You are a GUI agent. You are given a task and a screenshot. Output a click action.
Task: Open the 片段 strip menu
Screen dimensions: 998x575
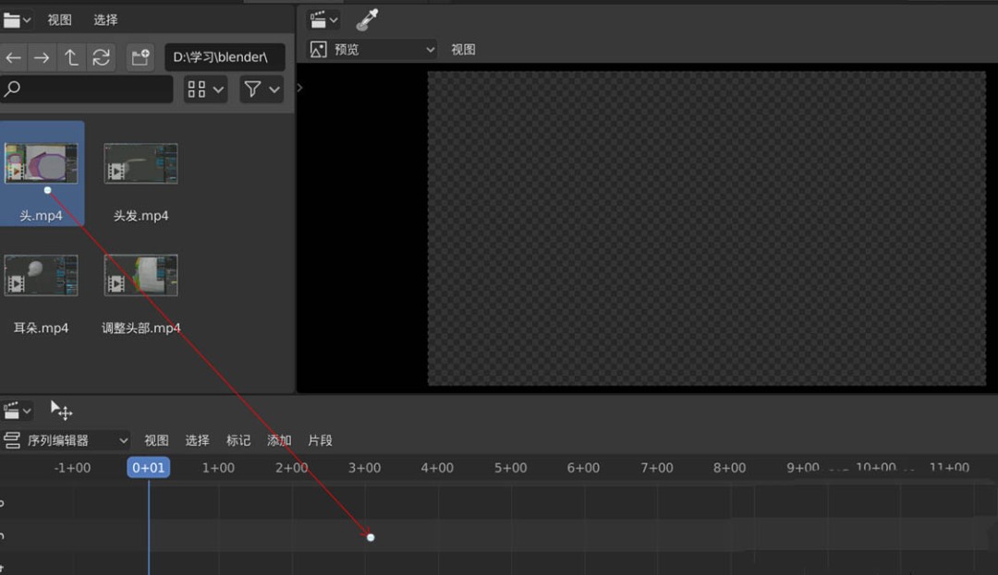click(320, 440)
